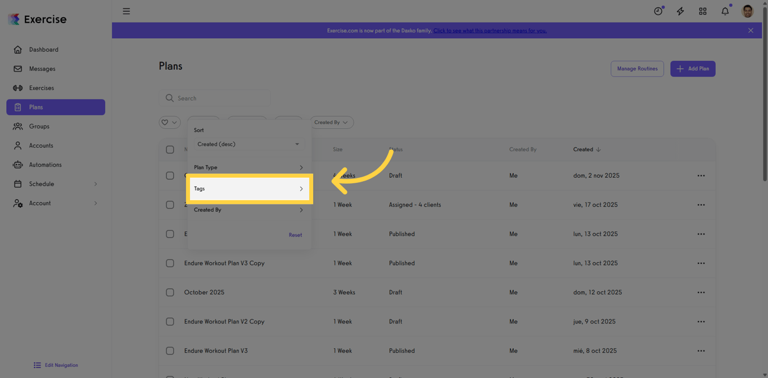
Task: Select the favorites heart filter
Action: click(169, 122)
